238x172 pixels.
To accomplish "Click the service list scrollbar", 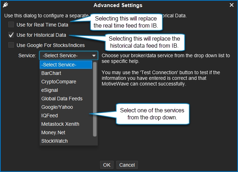I will coord(95,99).
